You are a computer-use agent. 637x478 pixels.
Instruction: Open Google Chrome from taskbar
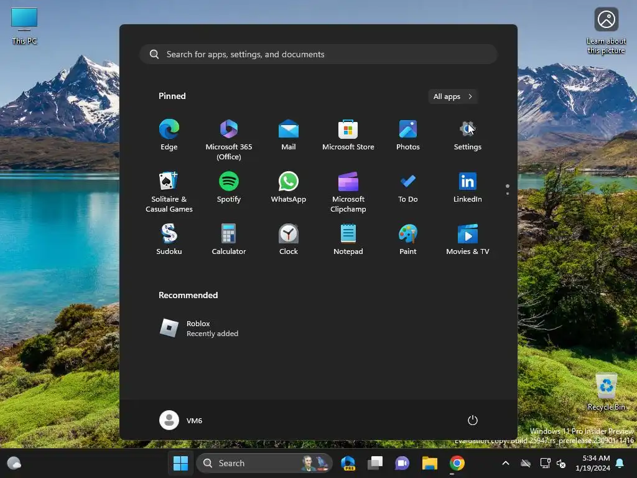point(457,463)
